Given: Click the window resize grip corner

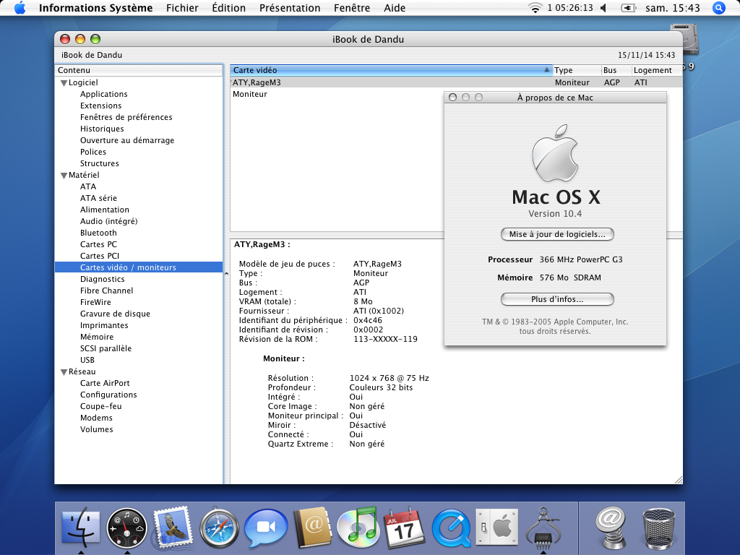Looking at the screenshot, I should [678, 480].
